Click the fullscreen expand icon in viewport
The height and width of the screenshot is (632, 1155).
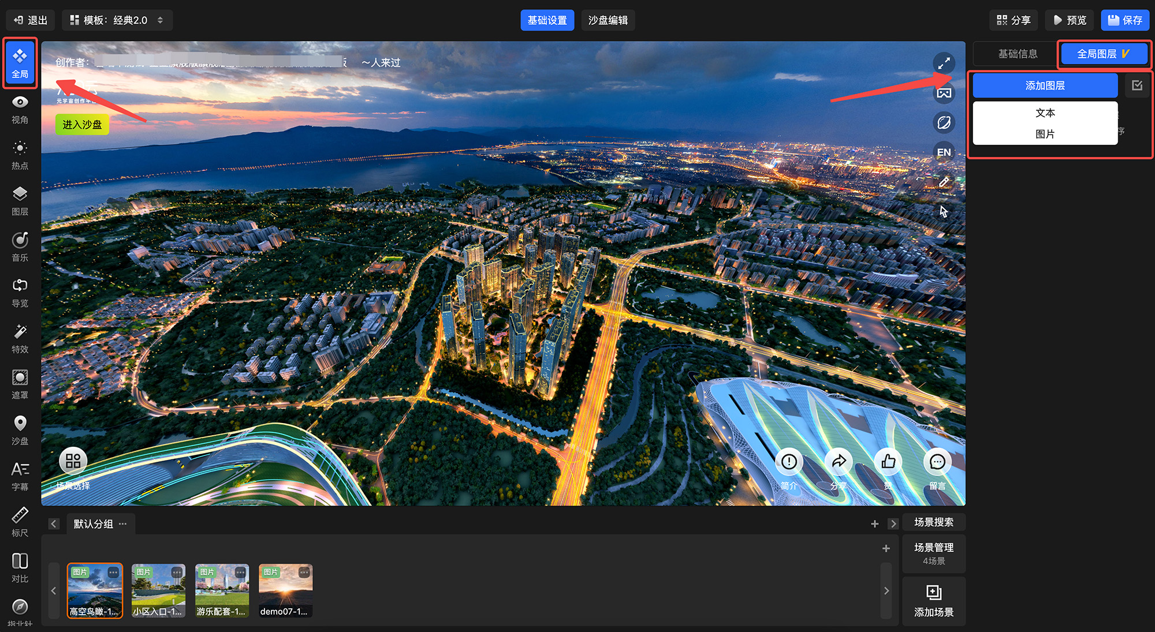click(944, 63)
